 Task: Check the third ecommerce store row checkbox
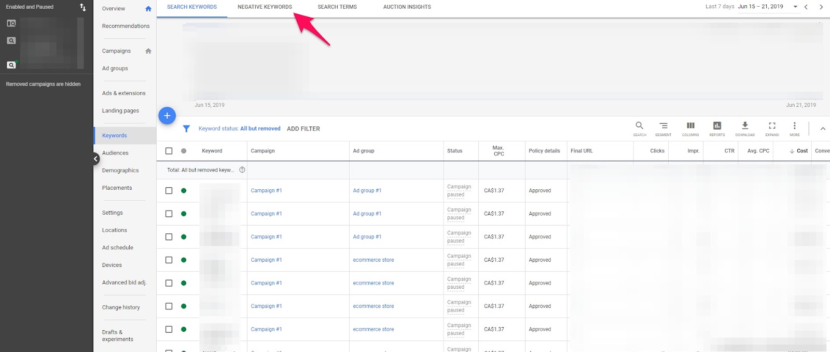169,306
